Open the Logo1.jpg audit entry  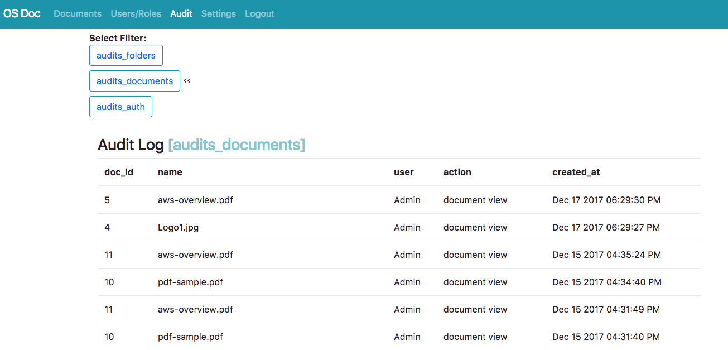click(x=177, y=227)
